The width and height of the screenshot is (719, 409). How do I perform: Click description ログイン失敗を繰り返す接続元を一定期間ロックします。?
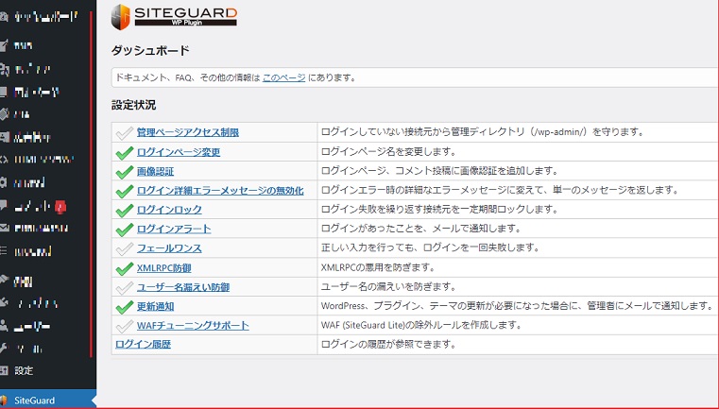coord(439,209)
